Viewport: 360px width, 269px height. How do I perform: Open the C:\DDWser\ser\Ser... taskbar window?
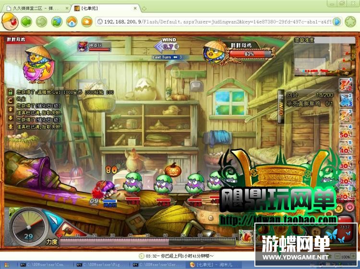point(157,265)
